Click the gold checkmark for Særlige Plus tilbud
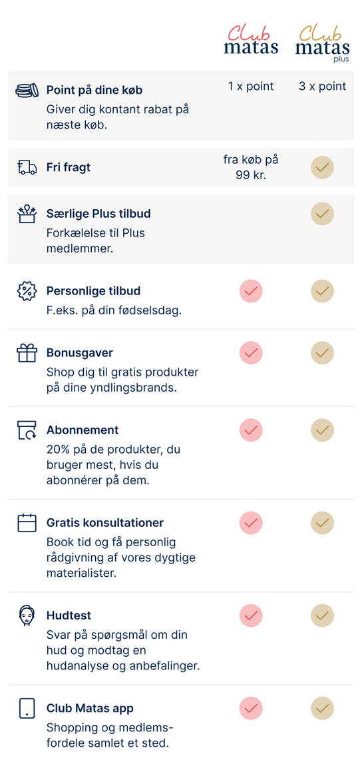362x766 pixels. pyautogui.click(x=323, y=214)
